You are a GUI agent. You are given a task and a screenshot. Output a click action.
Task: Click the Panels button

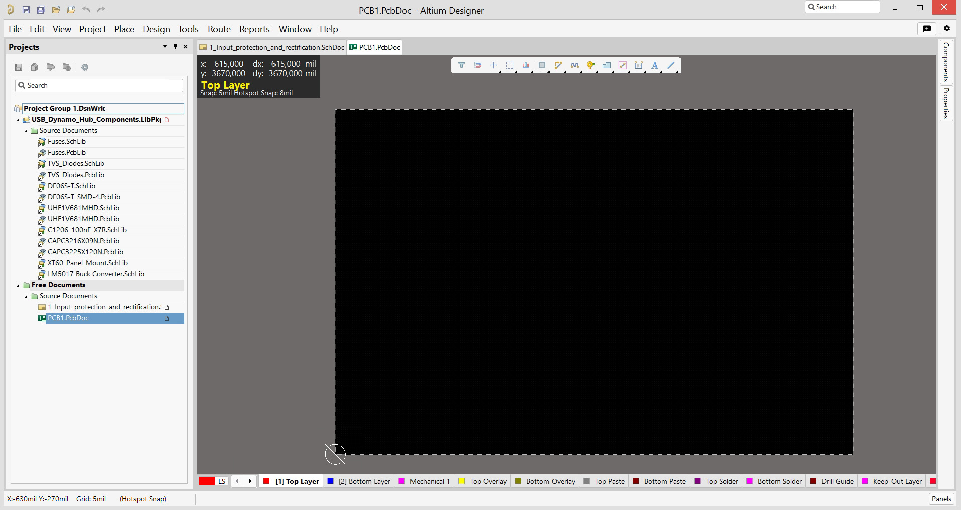[x=941, y=499]
